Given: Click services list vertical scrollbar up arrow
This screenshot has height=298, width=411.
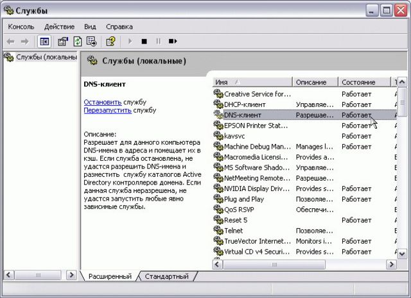Looking at the screenshot, I should point(402,82).
